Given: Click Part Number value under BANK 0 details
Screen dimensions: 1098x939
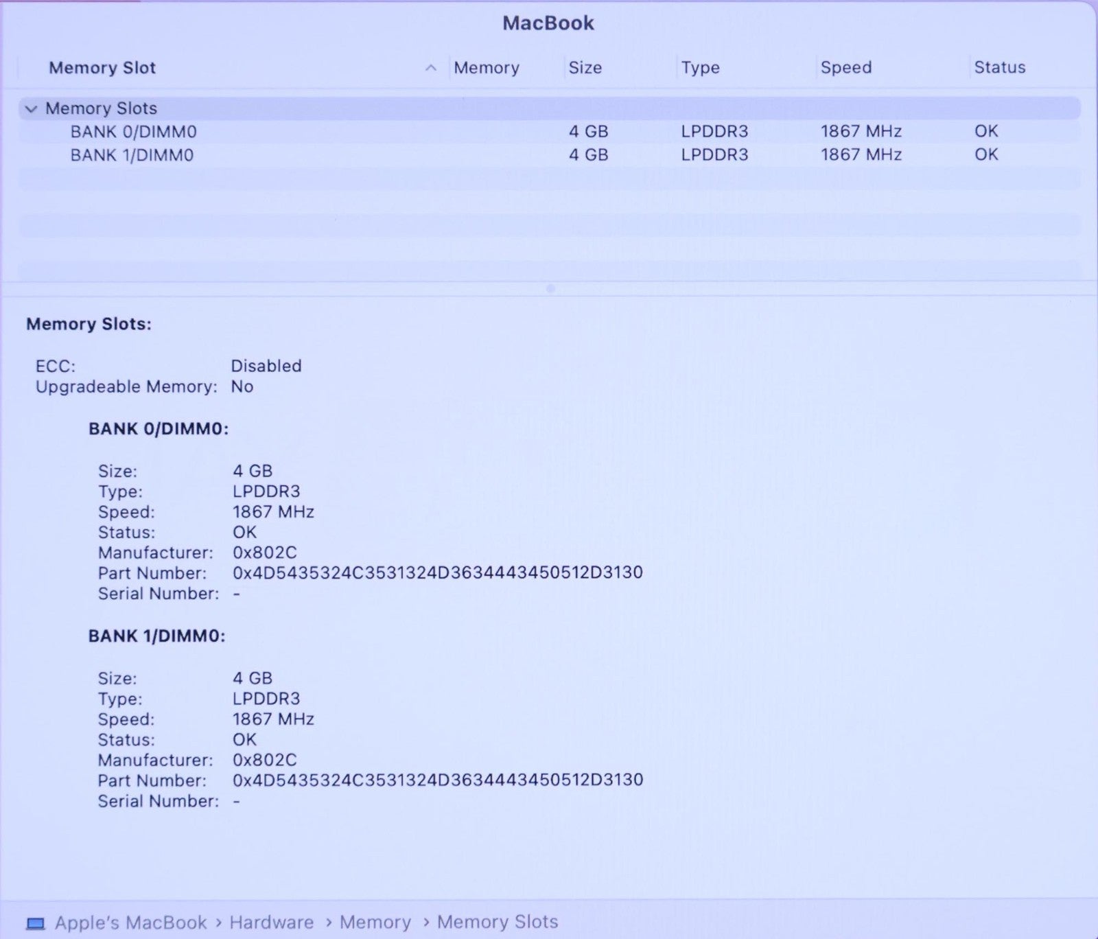Looking at the screenshot, I should [x=438, y=572].
